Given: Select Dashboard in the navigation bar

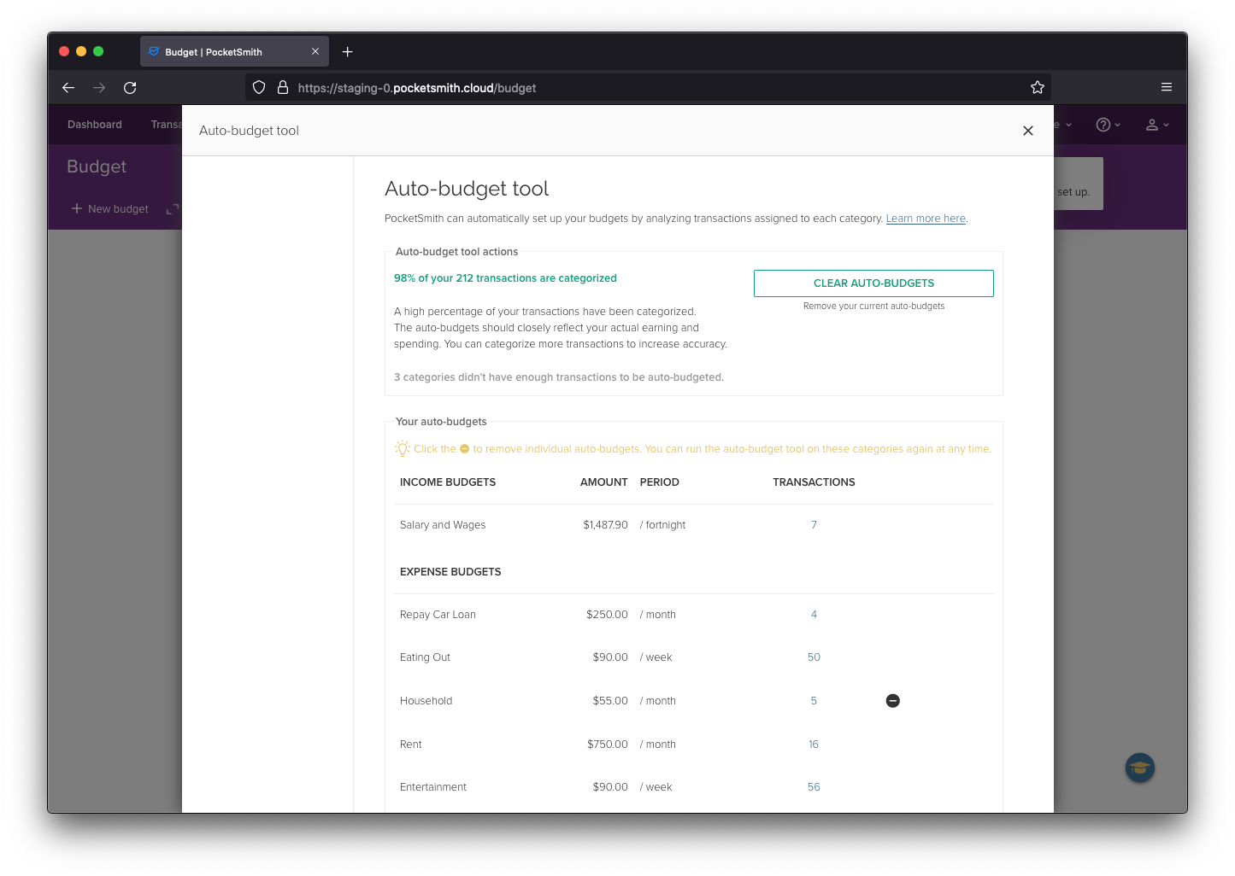Looking at the screenshot, I should 94,124.
